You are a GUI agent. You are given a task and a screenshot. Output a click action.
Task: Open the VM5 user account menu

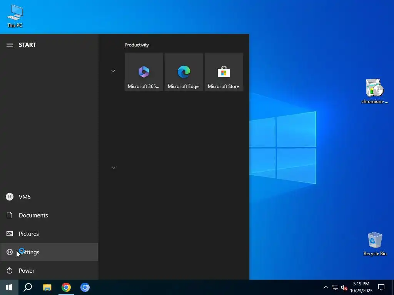point(49,197)
